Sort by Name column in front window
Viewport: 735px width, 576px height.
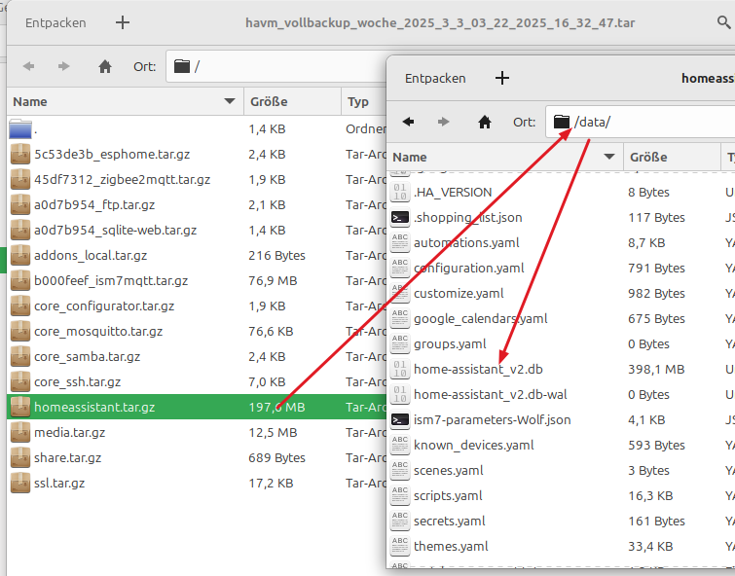click(501, 157)
